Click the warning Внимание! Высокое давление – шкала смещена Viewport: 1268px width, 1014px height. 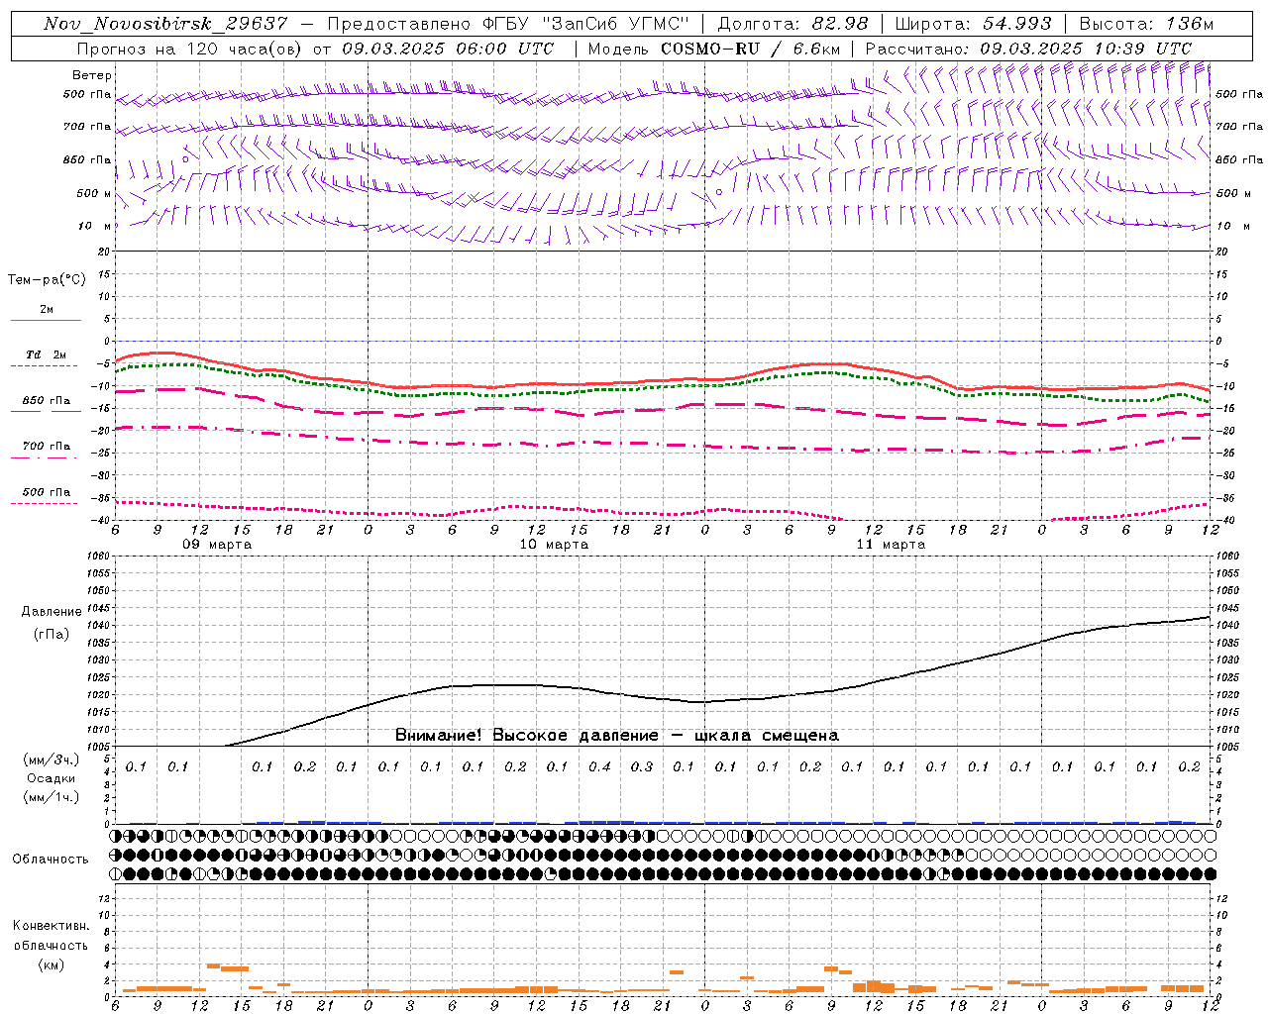coord(616,736)
